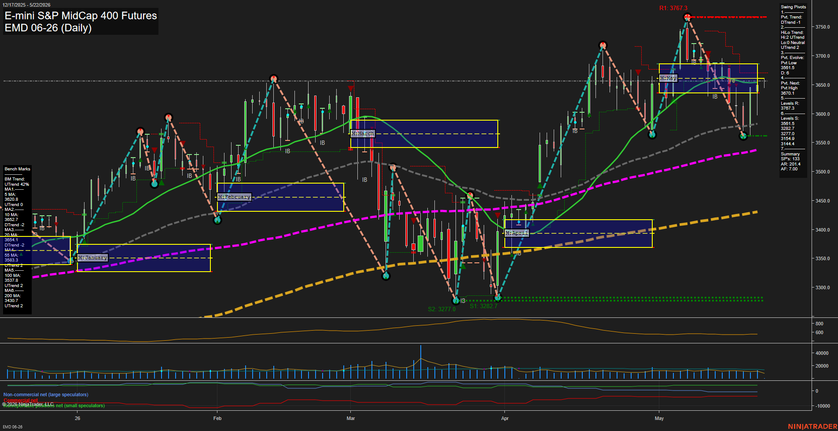The height and width of the screenshot is (431, 838).
Task: Select the S1: 3282.7 support label
Action: 483,306
